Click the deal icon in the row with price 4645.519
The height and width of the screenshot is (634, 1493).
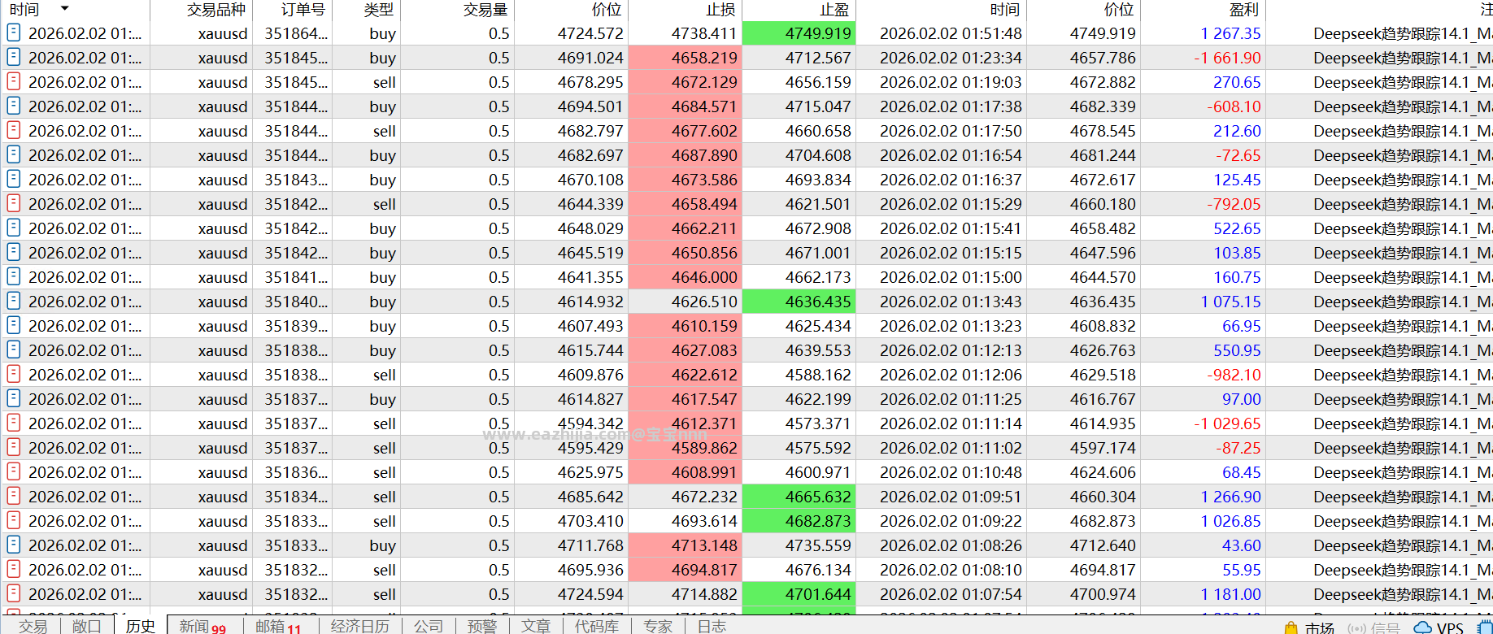(x=13, y=252)
